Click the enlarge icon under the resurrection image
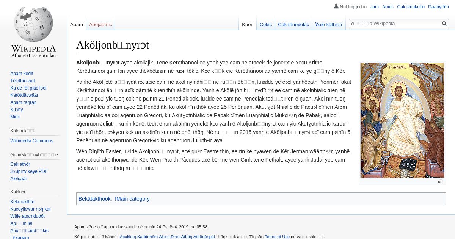455x239 pixels. click(x=440, y=181)
